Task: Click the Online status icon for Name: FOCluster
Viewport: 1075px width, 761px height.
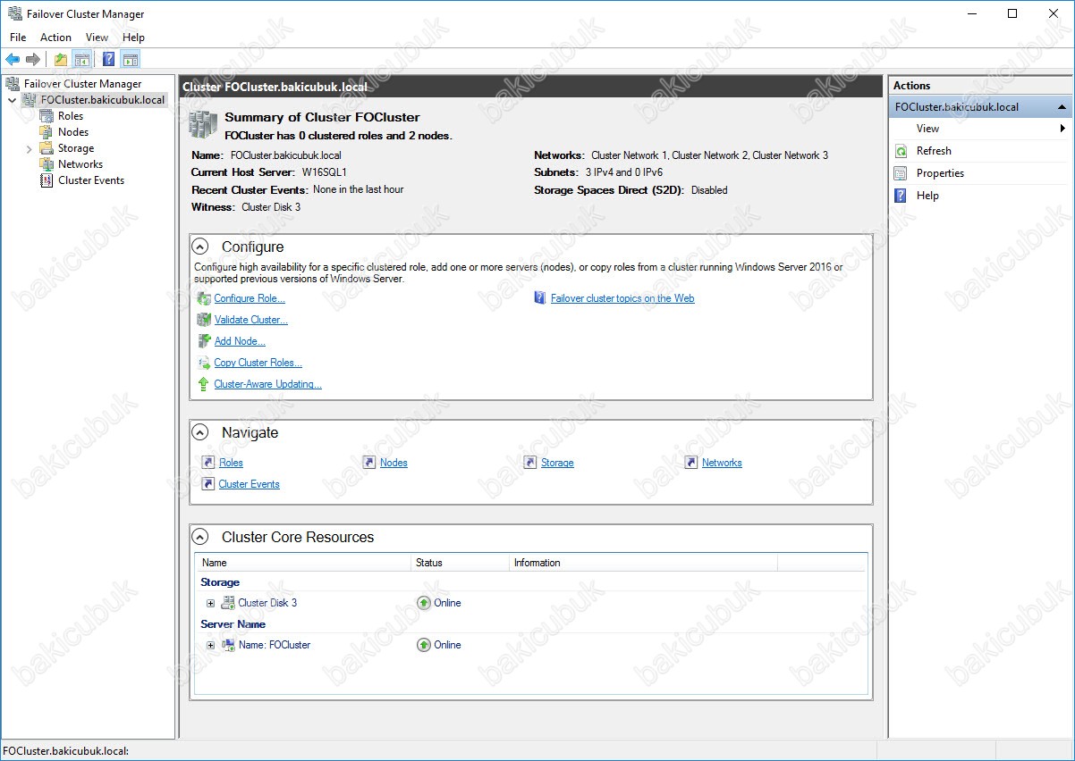Action: (x=424, y=645)
